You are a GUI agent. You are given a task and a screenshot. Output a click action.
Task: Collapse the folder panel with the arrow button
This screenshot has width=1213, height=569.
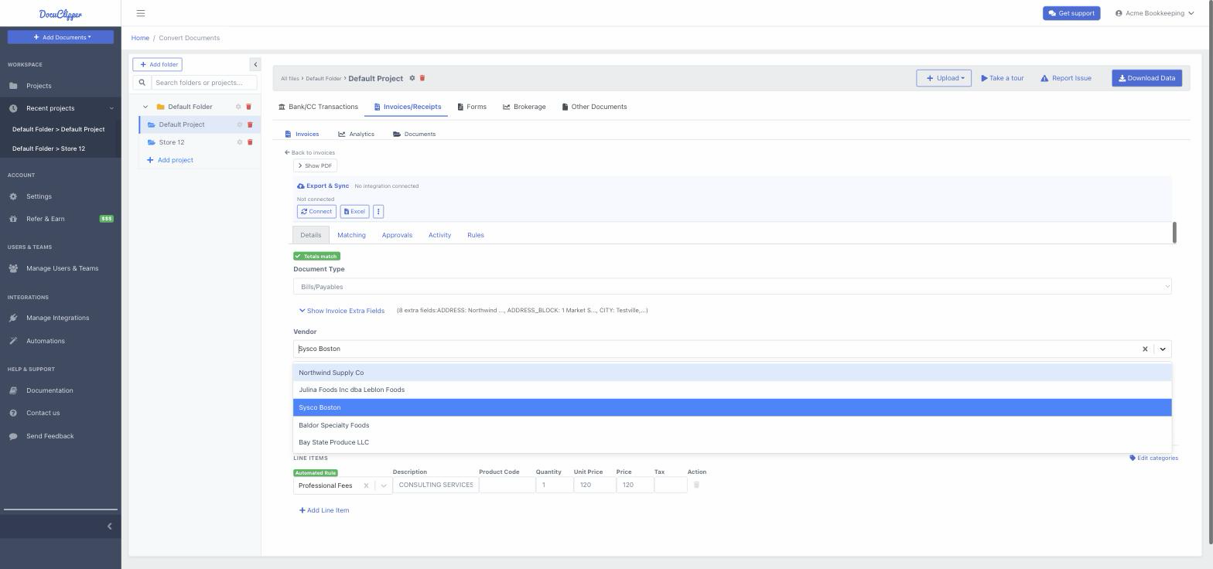[255, 65]
